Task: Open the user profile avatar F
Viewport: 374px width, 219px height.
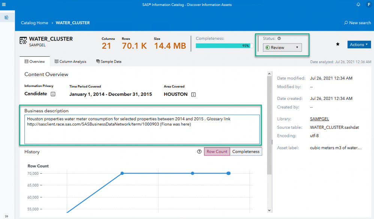Action: coord(368,4)
